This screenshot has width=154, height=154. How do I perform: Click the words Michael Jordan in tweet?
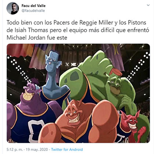tap(26, 38)
